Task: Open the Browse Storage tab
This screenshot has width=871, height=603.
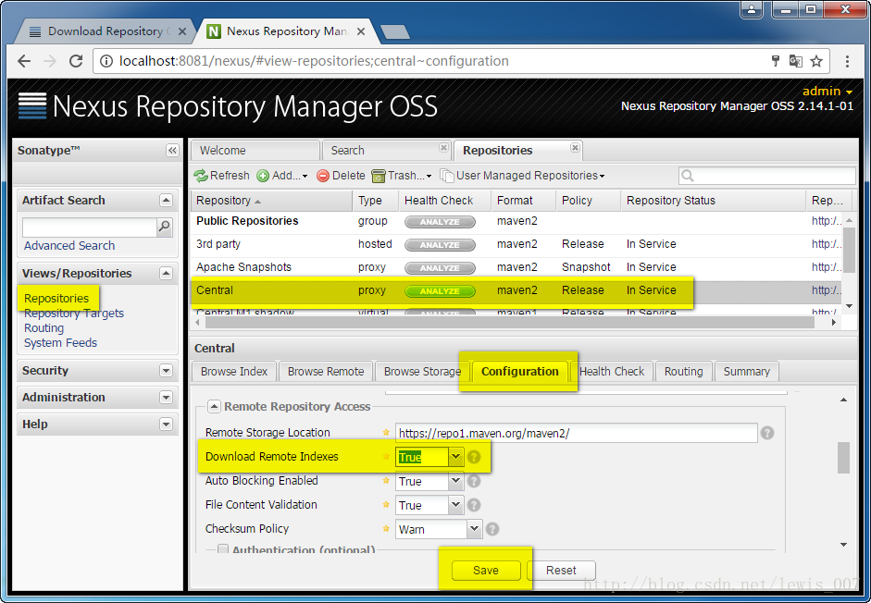Action: pyautogui.click(x=422, y=372)
